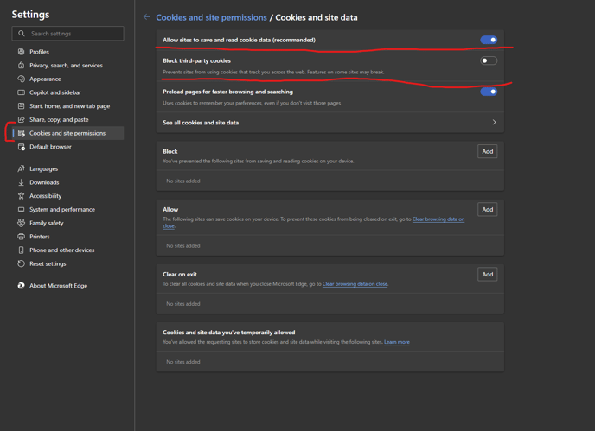This screenshot has width=595, height=431.
Task: Add a site to the Block list
Action: (487, 151)
